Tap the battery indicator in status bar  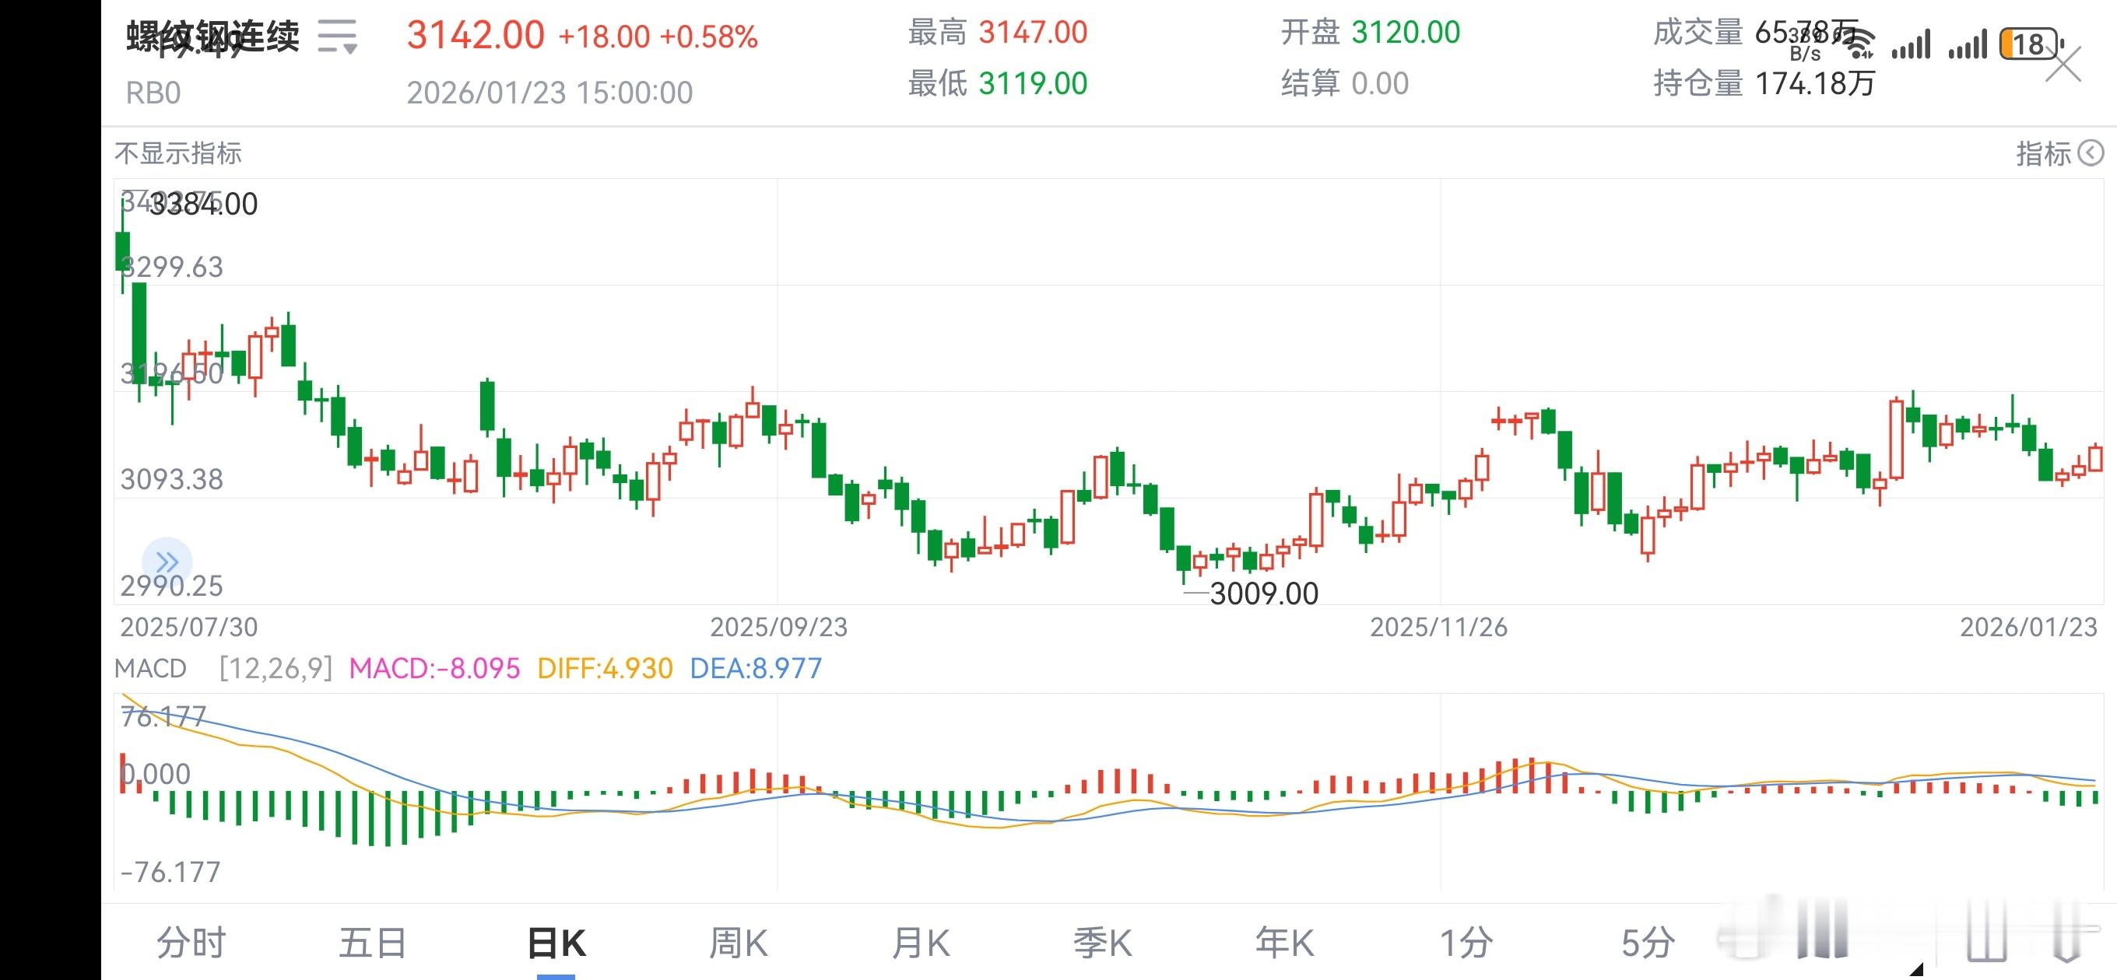pos(2030,44)
